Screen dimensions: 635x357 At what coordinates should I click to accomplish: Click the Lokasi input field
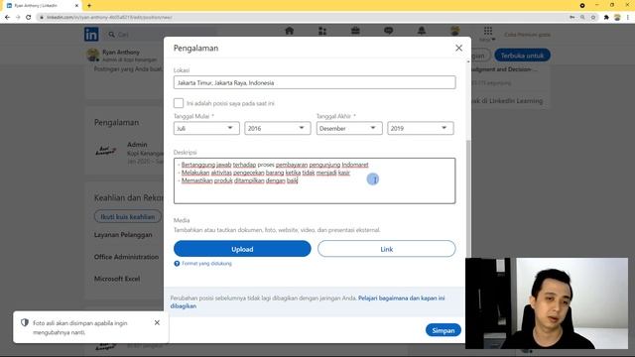[x=315, y=82]
